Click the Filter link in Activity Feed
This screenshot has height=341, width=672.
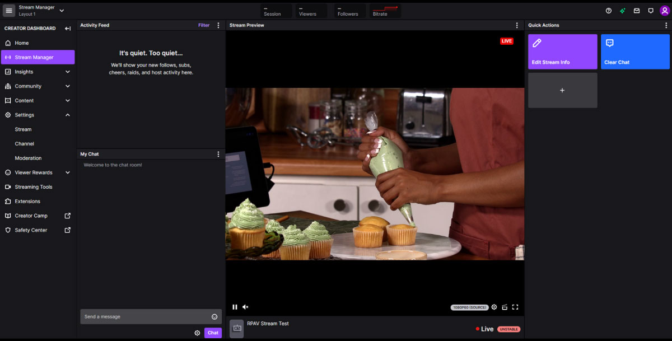[204, 25]
